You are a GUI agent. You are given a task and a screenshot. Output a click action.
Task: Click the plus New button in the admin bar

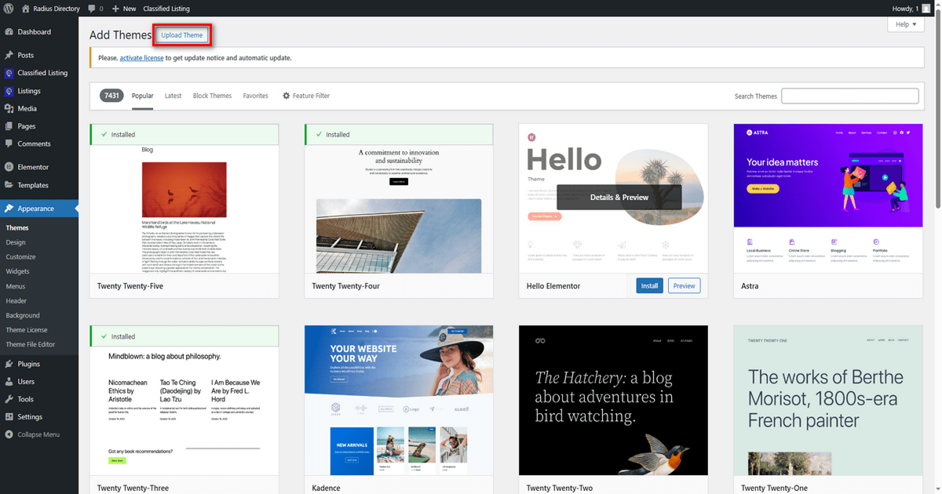point(124,9)
